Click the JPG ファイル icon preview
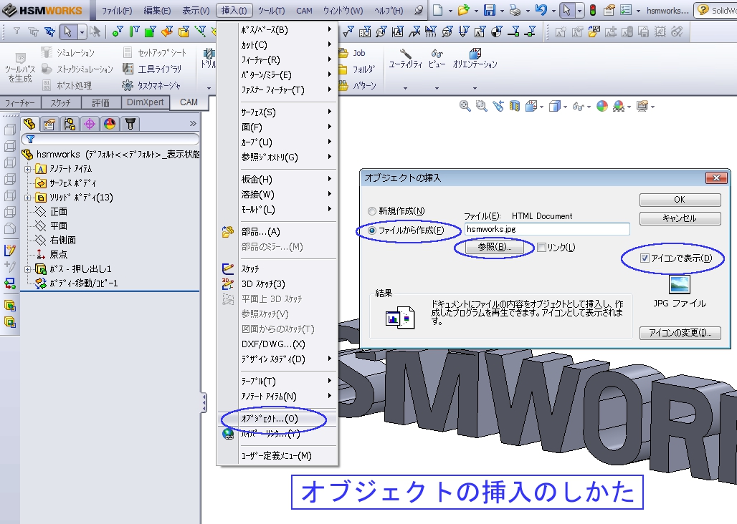This screenshot has height=524, width=737. tap(679, 285)
